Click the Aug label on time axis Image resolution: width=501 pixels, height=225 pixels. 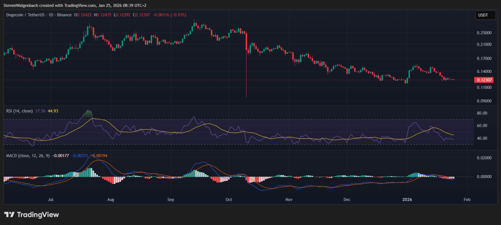pyautogui.click(x=111, y=200)
